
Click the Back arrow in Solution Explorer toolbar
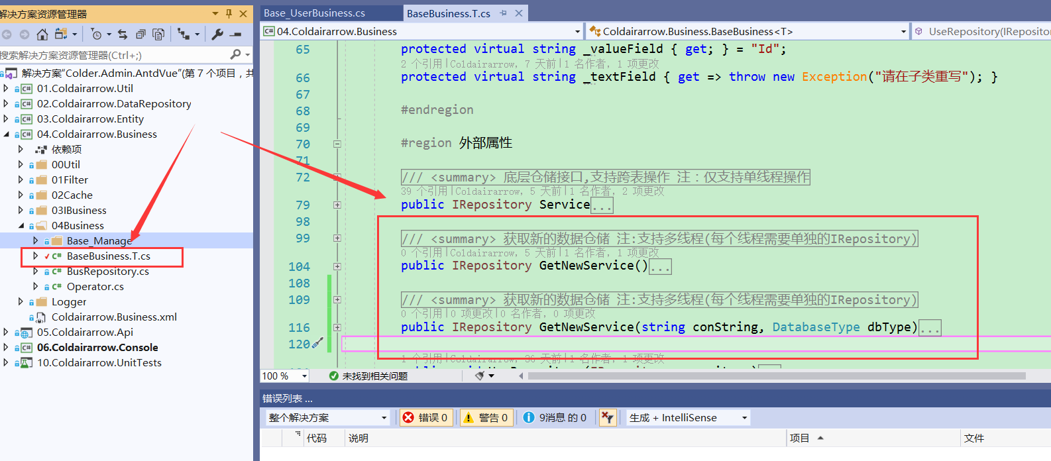[x=7, y=34]
